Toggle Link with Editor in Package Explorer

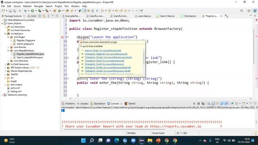tap(44, 16)
